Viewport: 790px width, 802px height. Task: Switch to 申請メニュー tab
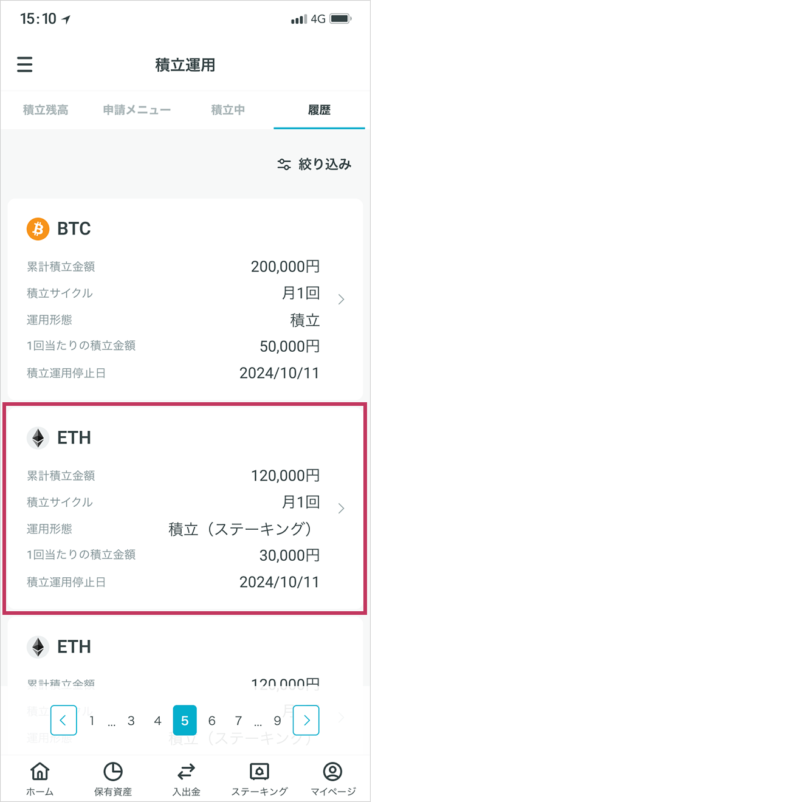(137, 110)
